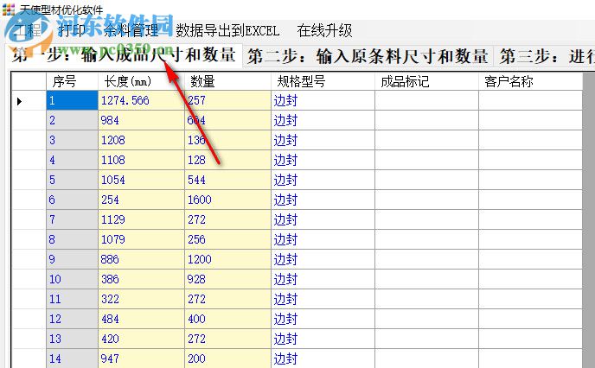Open the 余料管理 menu
Viewport: 595px width, 368px height.
(131, 30)
